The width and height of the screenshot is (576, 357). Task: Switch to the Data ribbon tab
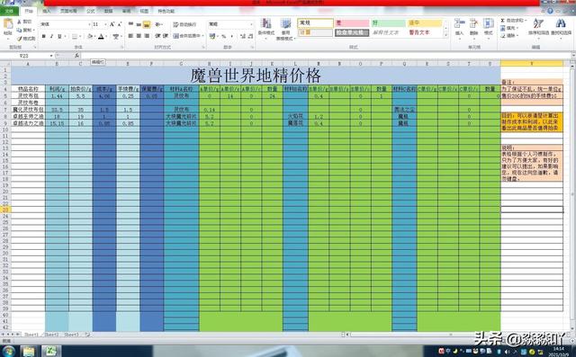(108, 11)
